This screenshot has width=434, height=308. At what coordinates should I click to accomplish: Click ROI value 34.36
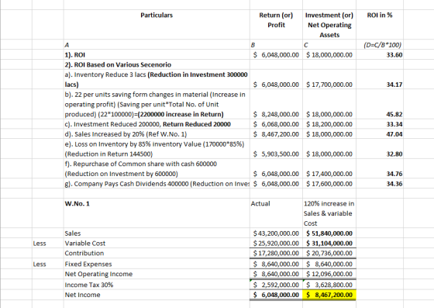[394, 184]
